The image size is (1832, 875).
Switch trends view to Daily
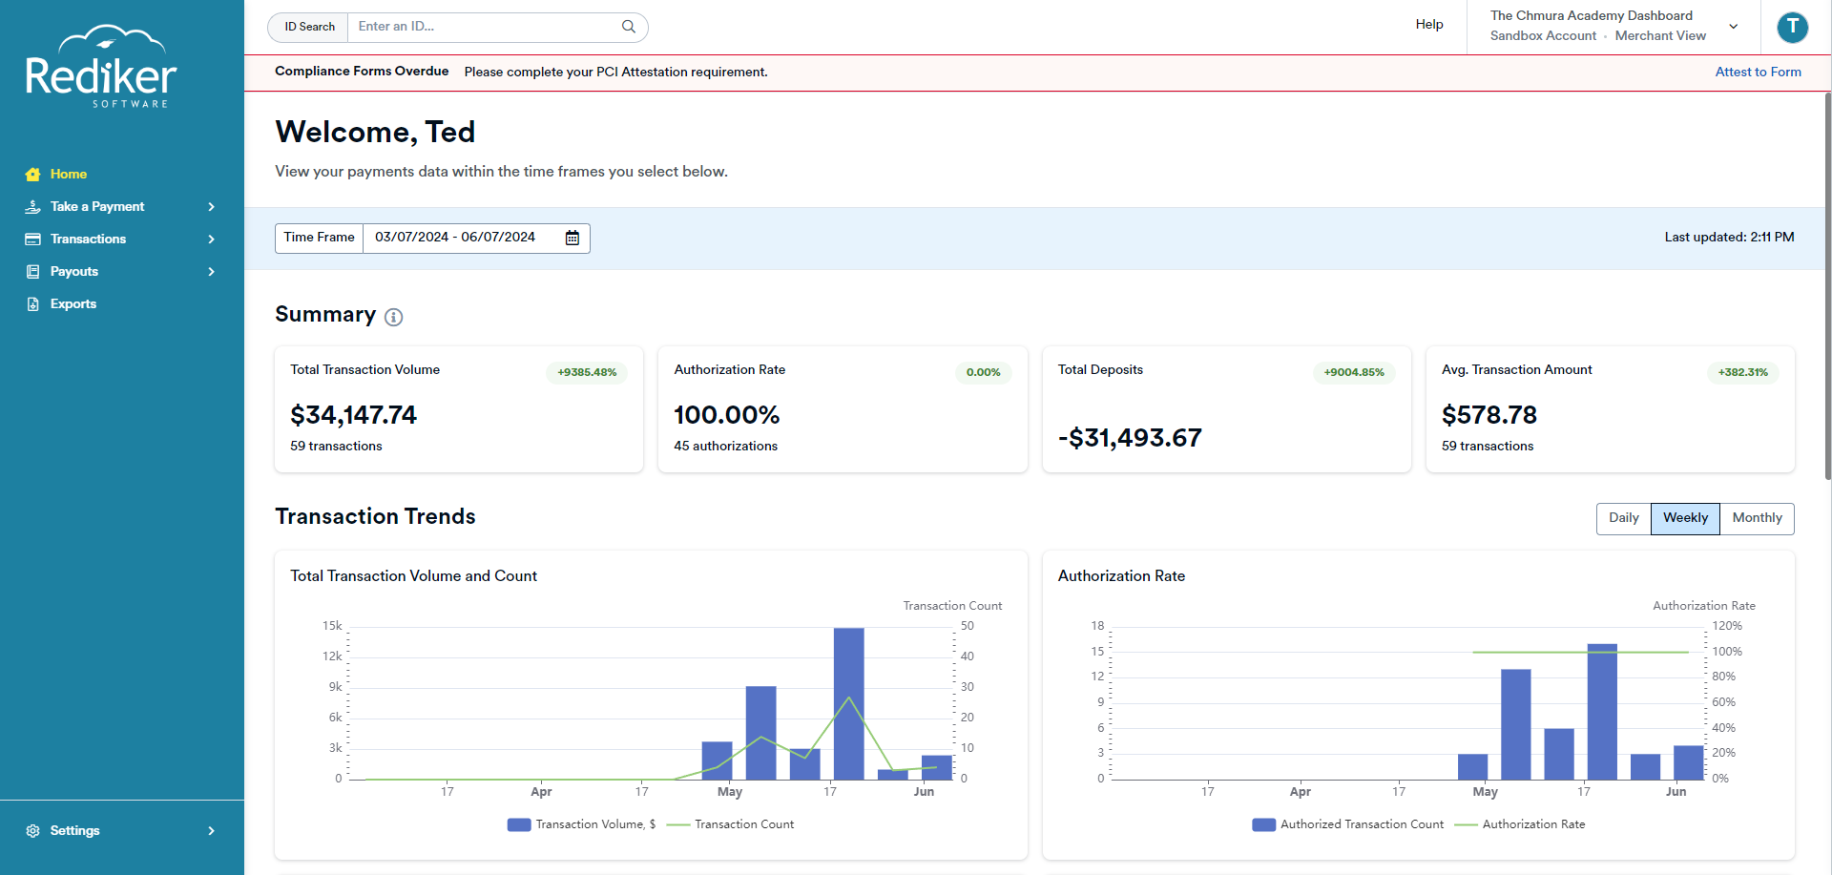(1624, 518)
